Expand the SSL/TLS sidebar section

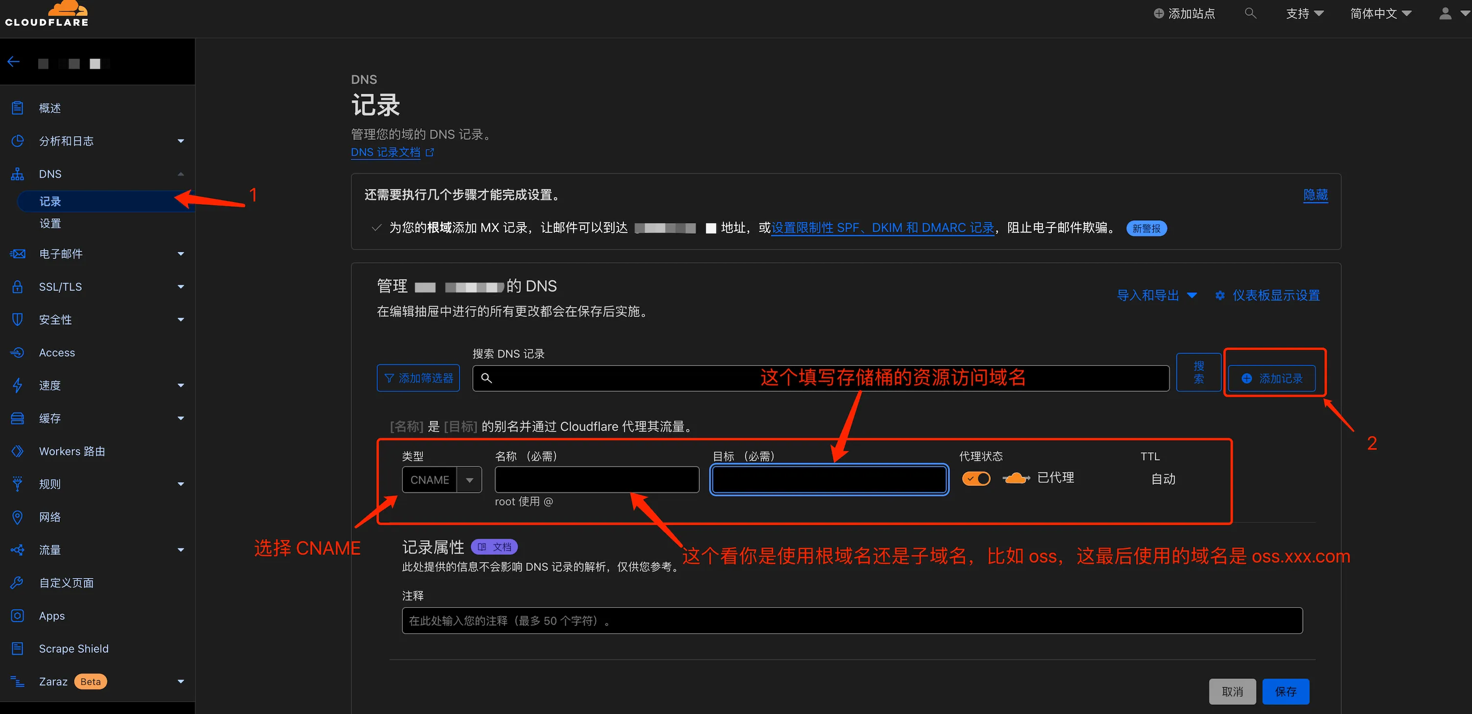[x=181, y=287]
